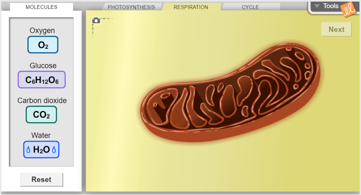361x195 pixels.
Task: Click the left water droplet on H₂O tile
Action: [29, 150]
